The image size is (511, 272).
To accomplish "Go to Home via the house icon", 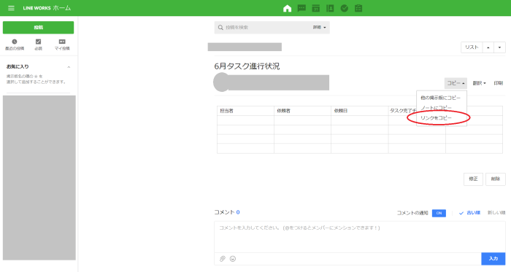I will click(x=287, y=9).
